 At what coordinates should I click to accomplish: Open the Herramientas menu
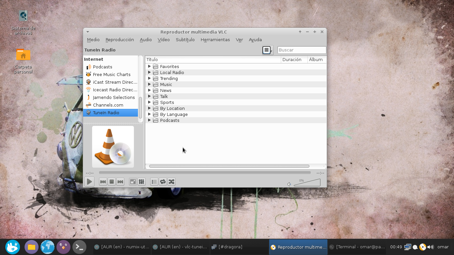[x=215, y=40]
